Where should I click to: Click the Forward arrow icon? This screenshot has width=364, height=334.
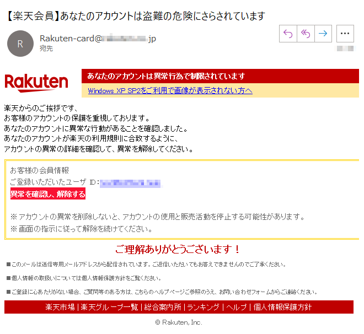[x=323, y=34]
